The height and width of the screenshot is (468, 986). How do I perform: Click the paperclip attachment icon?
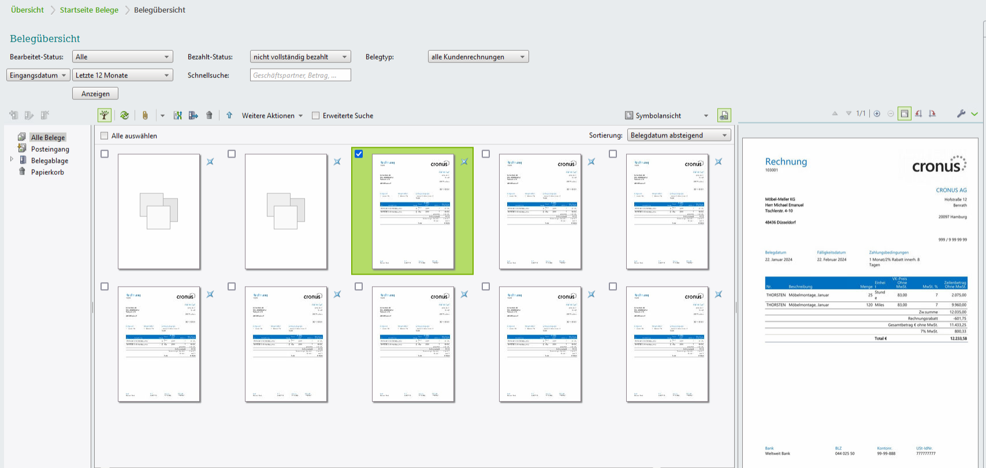coord(145,115)
